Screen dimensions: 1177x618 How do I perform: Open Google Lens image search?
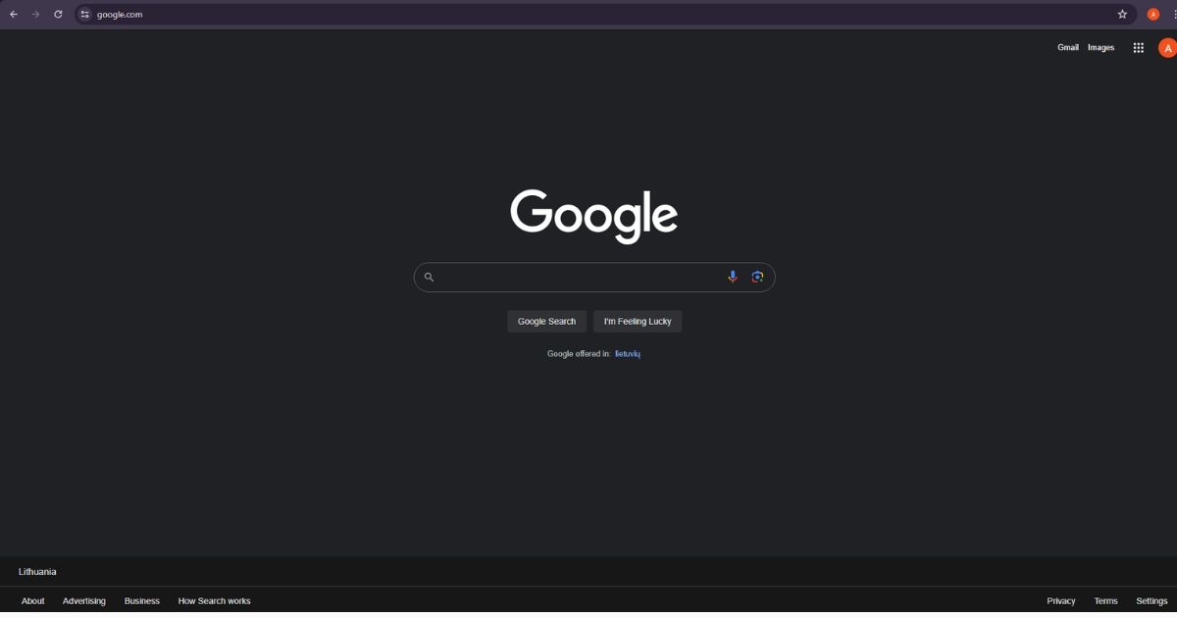[x=757, y=277]
